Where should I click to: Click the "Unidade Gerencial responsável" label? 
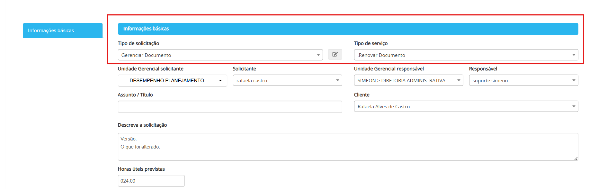click(x=389, y=69)
